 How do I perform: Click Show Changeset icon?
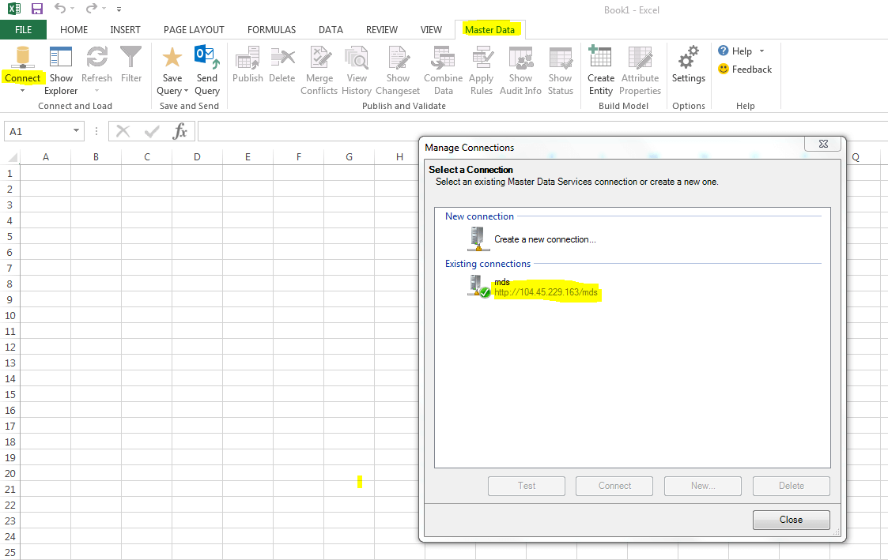pyautogui.click(x=398, y=57)
